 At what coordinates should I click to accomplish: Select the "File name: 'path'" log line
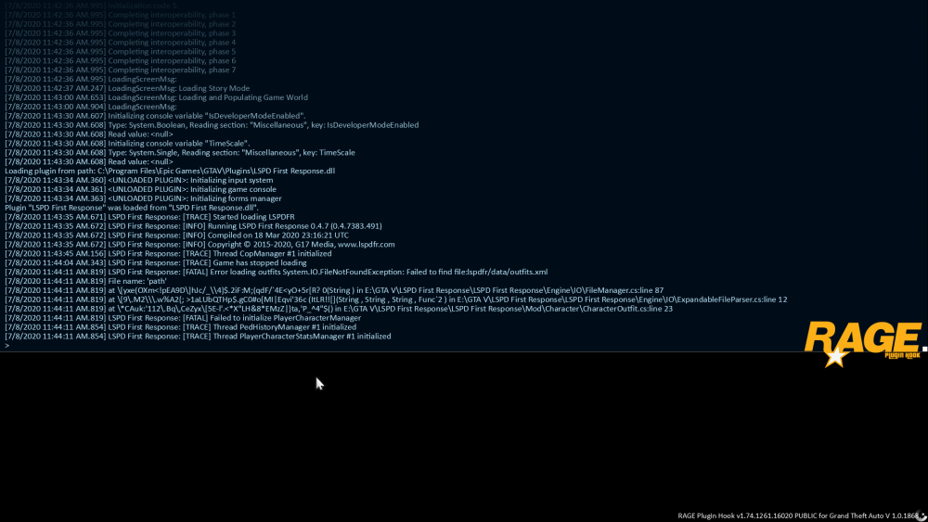click(85, 281)
